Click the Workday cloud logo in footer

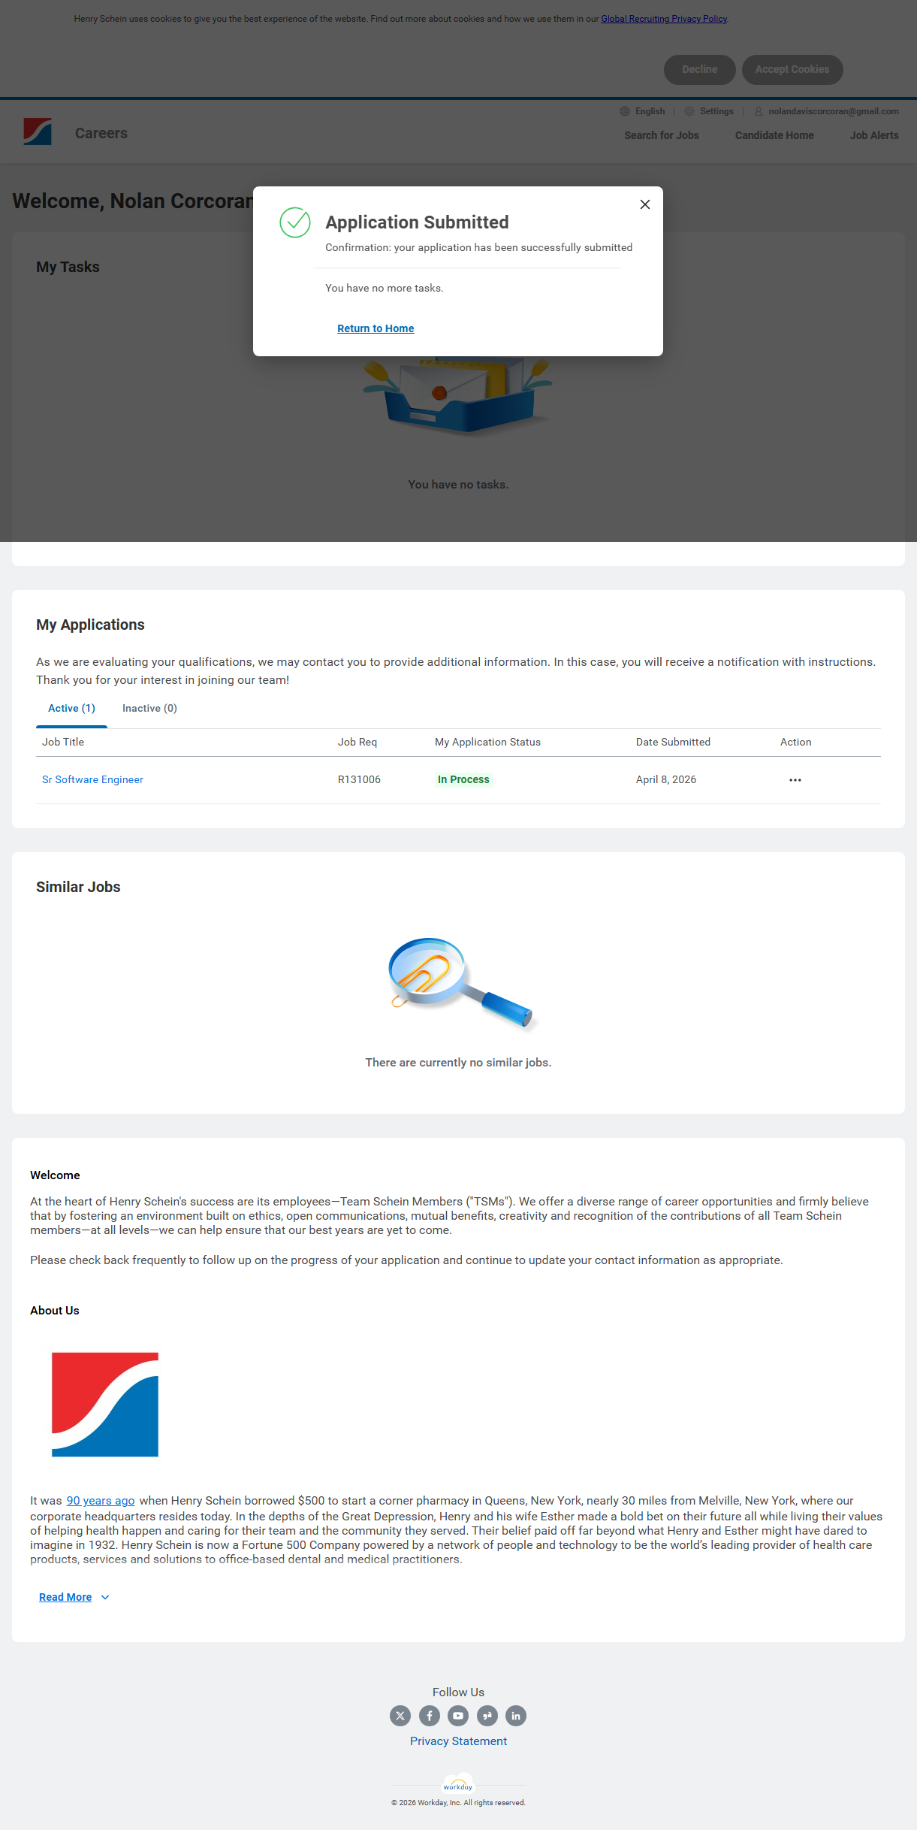[x=458, y=1783]
